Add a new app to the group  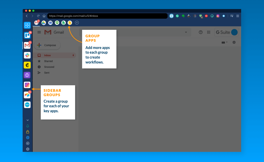click(x=77, y=23)
